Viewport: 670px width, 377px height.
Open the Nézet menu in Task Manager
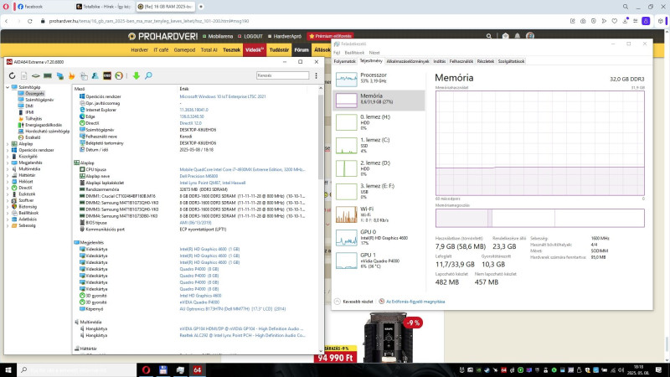tap(374, 53)
